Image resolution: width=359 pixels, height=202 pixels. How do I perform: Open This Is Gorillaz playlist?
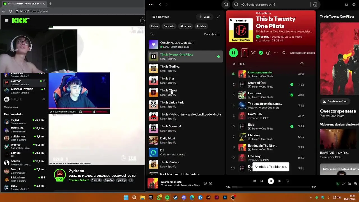(x=185, y=68)
